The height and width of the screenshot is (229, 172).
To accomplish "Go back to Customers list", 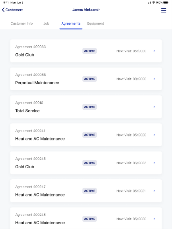I will pyautogui.click(x=13, y=10).
